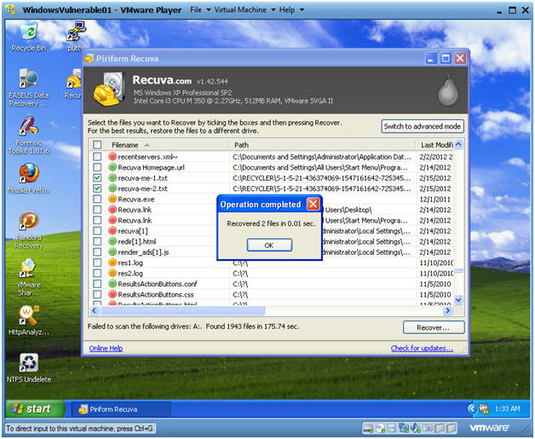The height and width of the screenshot is (439, 535).
Task: Click the file list scroll right arrow
Action: point(447,310)
